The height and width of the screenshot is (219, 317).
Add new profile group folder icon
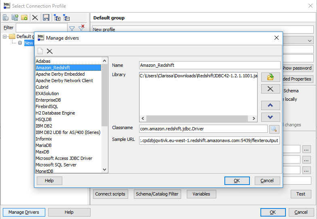coord(24,18)
